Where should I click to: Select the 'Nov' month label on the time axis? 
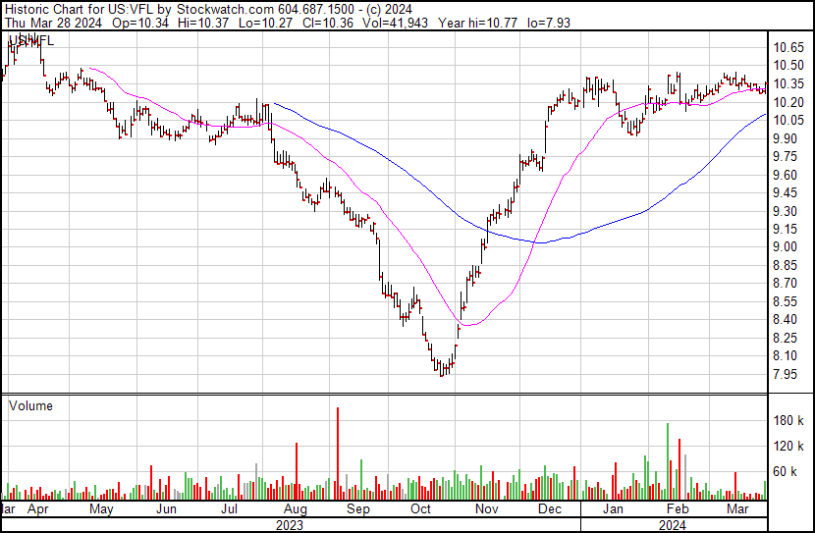[x=486, y=510]
